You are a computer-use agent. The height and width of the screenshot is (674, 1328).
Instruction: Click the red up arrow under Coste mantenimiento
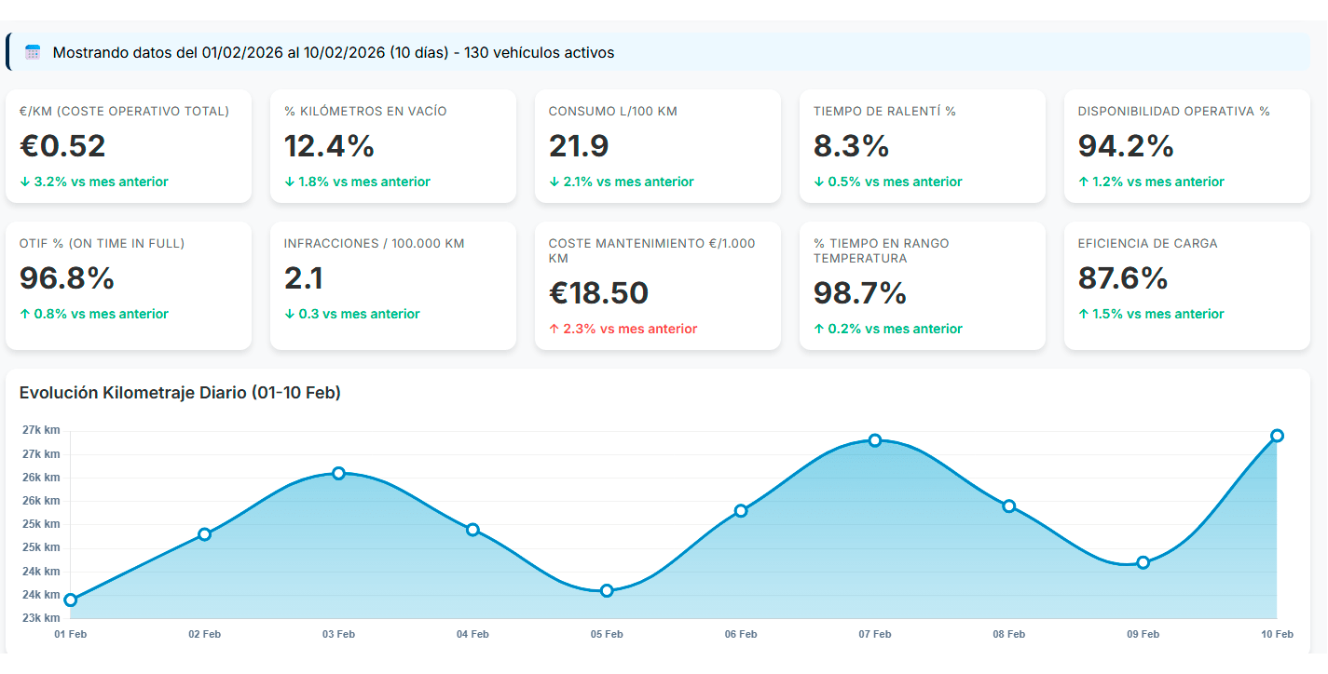tap(554, 329)
